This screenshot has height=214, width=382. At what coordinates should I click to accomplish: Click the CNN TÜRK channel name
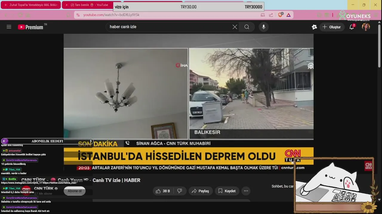(44, 188)
